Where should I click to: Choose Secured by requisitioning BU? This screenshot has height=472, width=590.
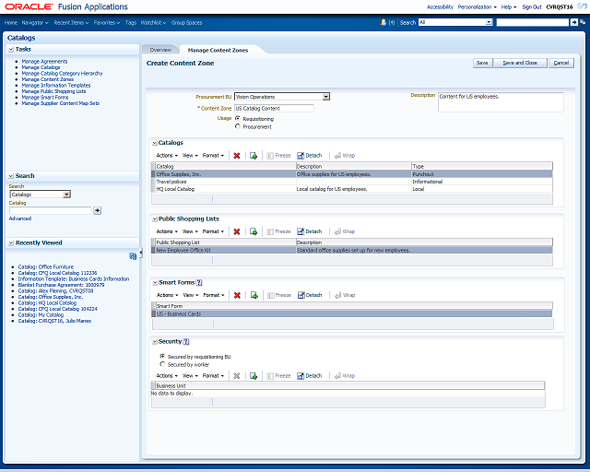coord(162,356)
